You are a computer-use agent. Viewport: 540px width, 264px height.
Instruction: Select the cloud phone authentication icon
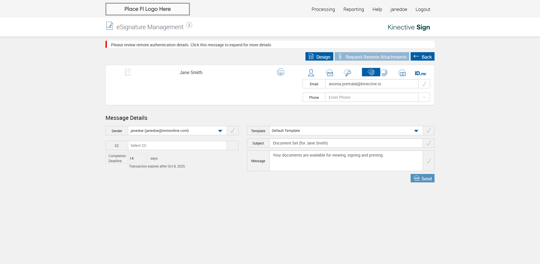point(384,73)
